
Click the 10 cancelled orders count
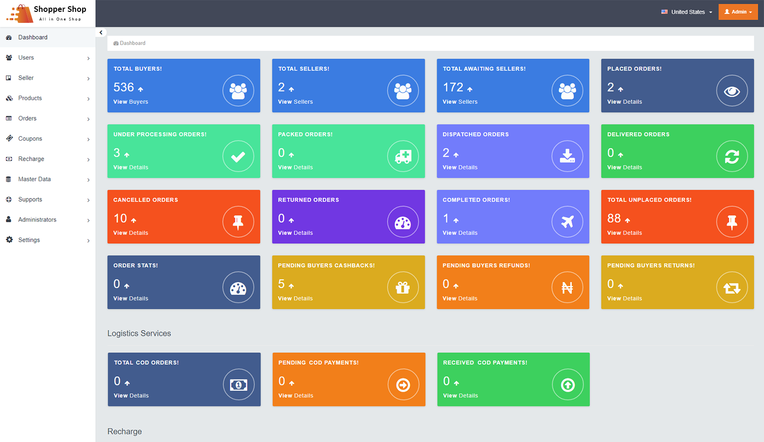[x=120, y=218]
